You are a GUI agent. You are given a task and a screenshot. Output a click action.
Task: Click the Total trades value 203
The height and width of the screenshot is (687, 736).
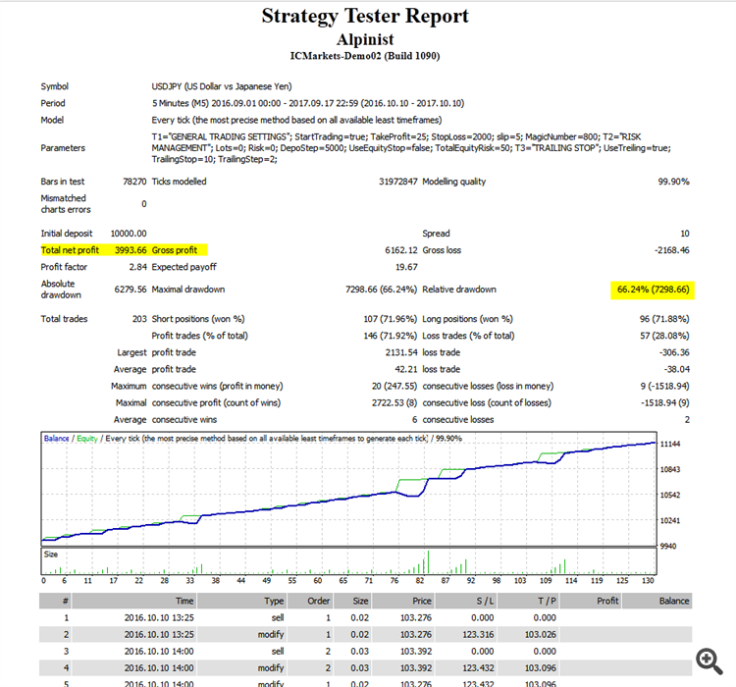139,319
